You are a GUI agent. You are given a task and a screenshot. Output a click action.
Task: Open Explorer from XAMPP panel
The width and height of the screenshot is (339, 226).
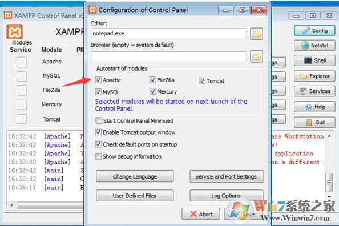[314, 76]
